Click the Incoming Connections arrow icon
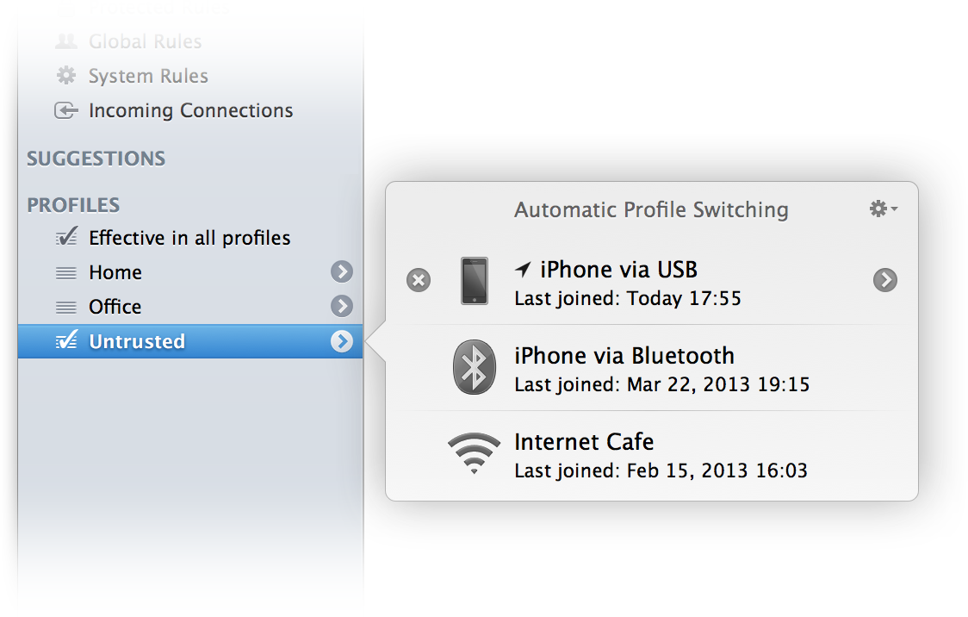Screen dimensions: 968x617 (x=66, y=110)
